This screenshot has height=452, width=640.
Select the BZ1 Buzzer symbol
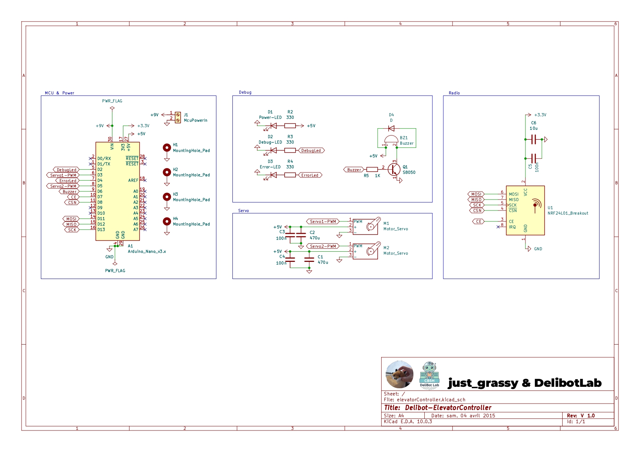tap(391, 141)
